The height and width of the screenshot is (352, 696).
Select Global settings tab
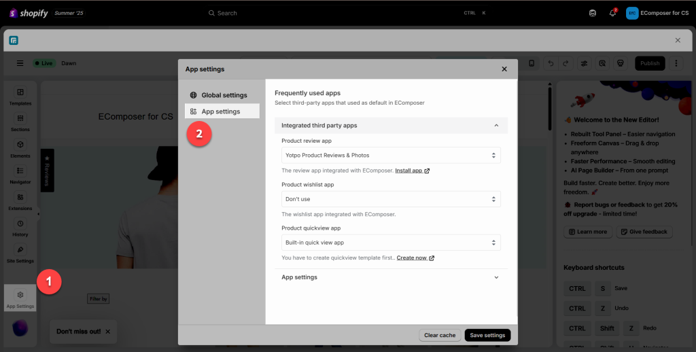click(x=222, y=95)
